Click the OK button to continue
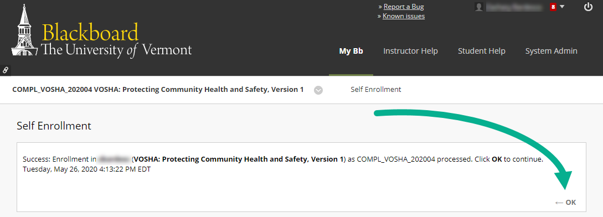The width and height of the screenshot is (603, 217). click(x=566, y=203)
